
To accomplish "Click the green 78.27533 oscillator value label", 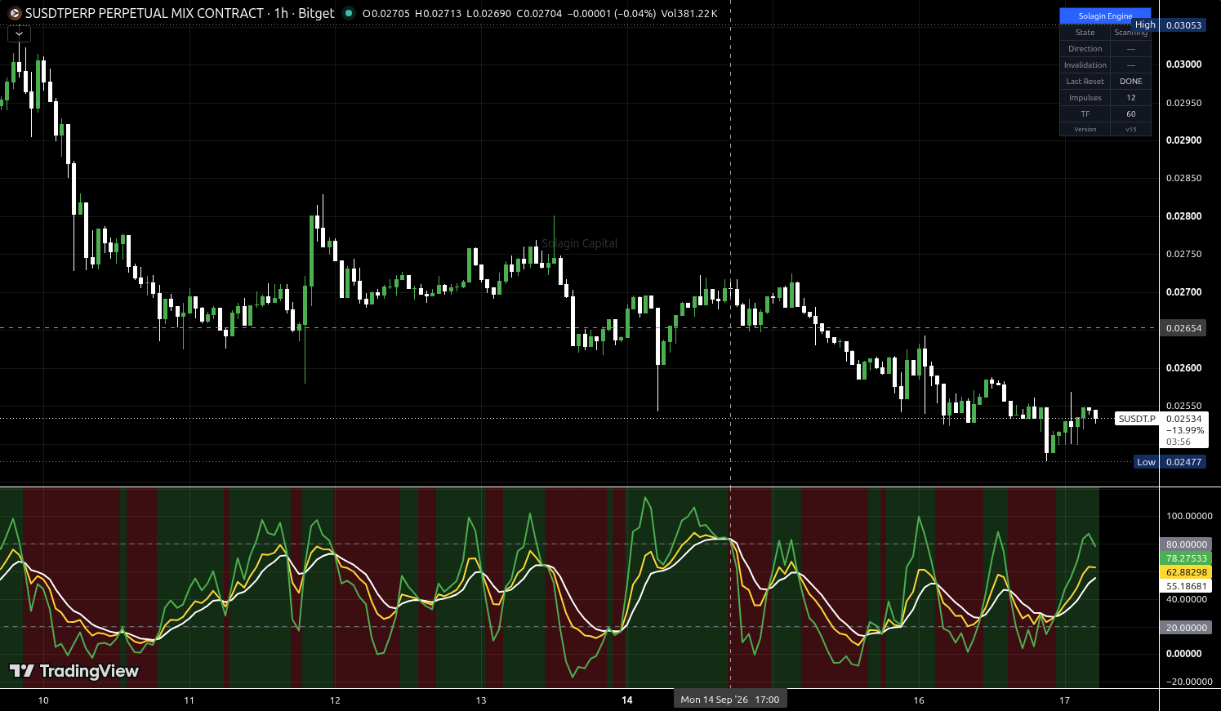I will pos(1186,558).
